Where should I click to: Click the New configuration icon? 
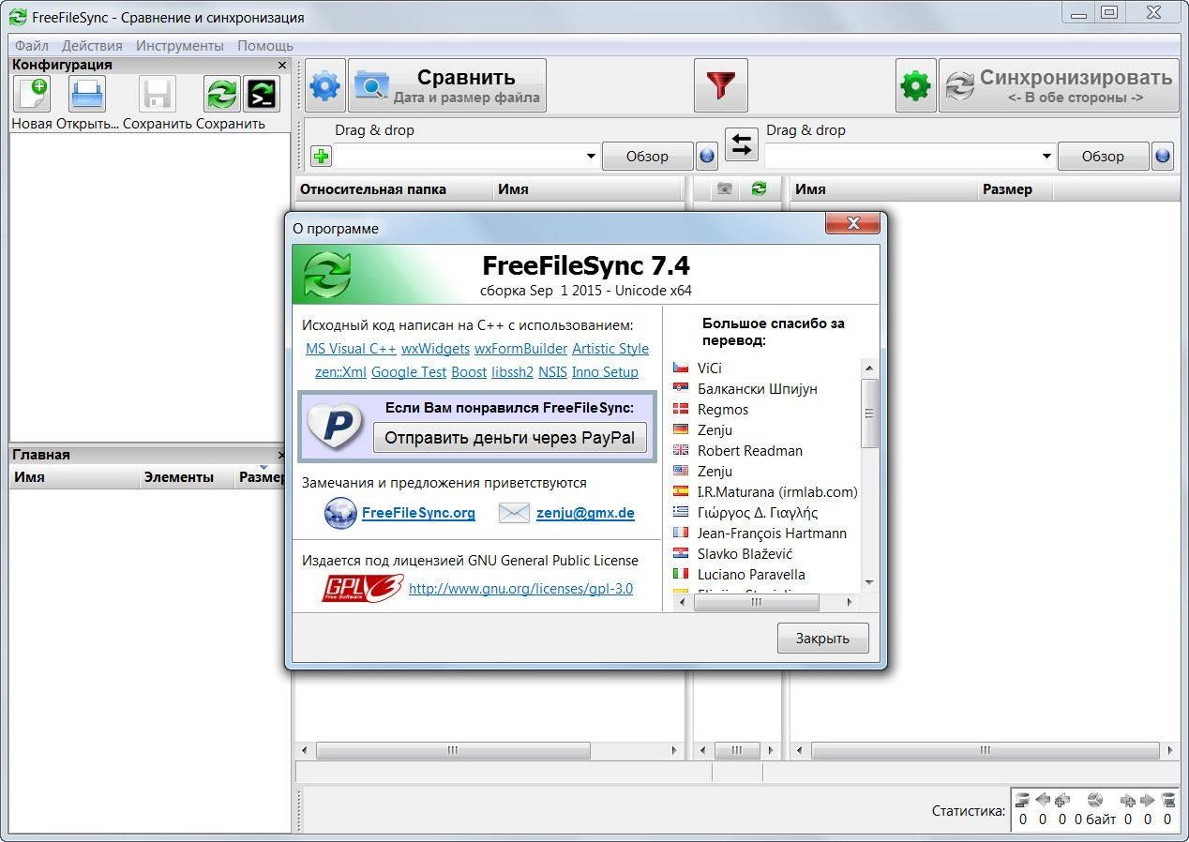coord(32,94)
